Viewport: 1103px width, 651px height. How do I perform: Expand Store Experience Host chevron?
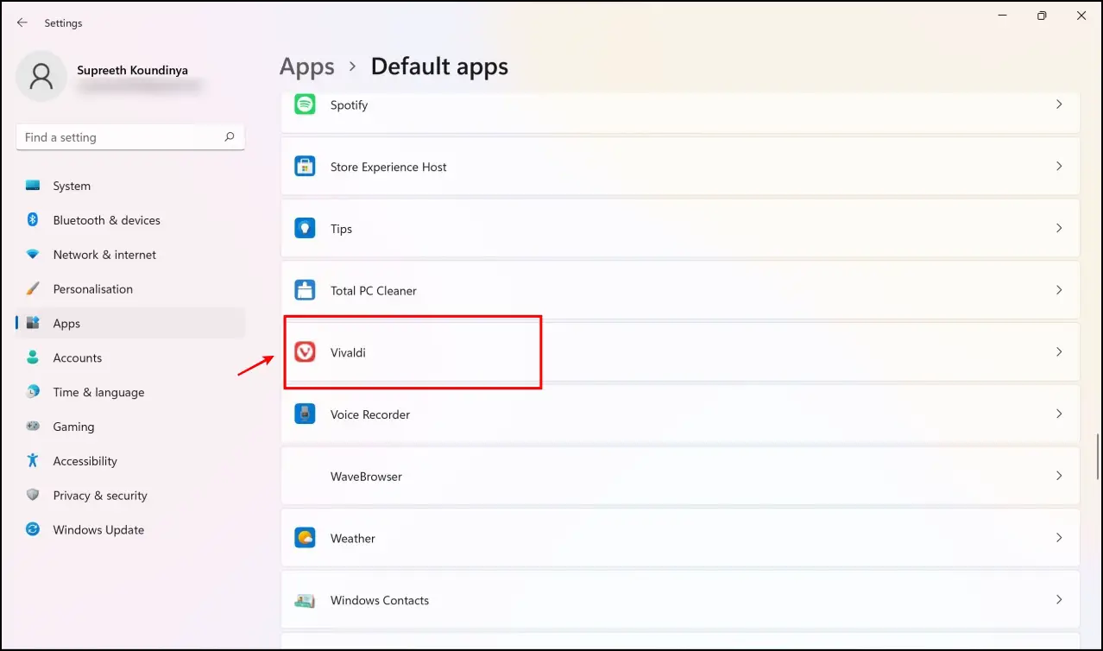point(1059,167)
